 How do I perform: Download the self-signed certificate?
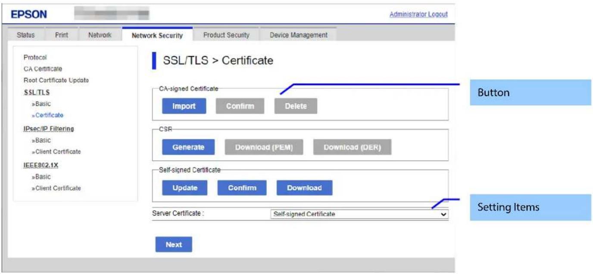304,188
